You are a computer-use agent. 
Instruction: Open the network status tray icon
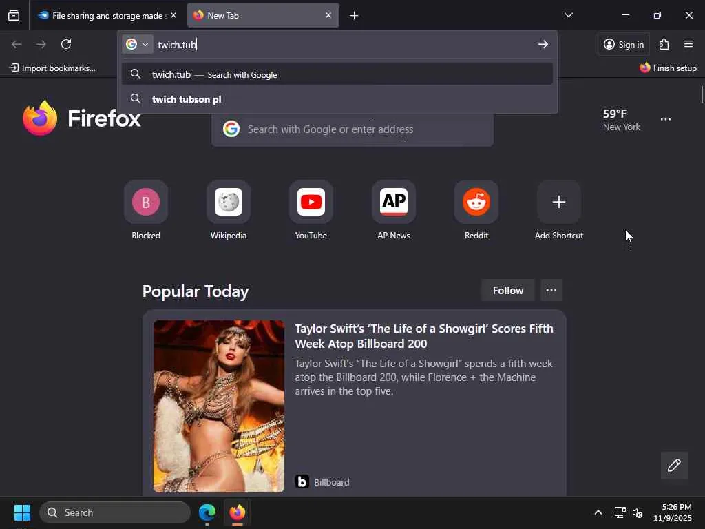coord(620,512)
